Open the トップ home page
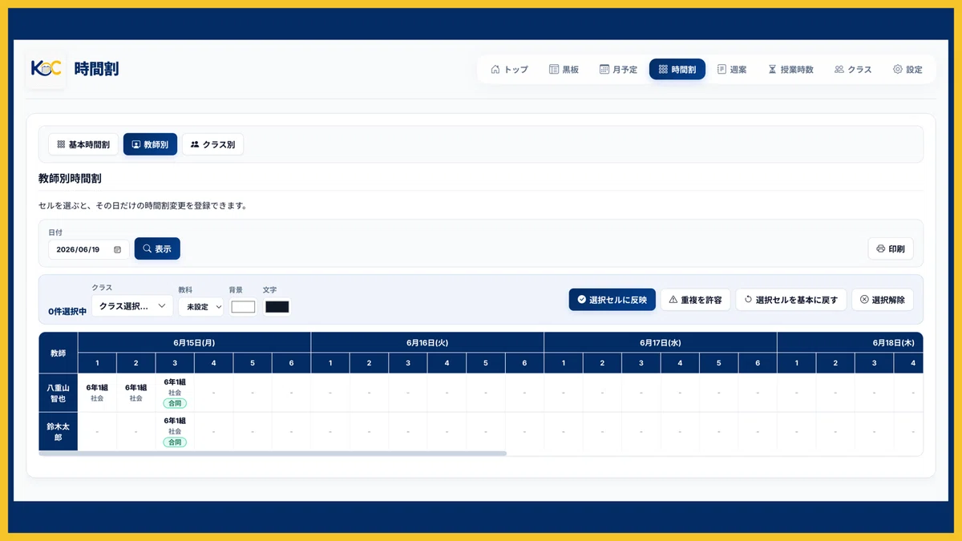The height and width of the screenshot is (541, 962). point(509,70)
